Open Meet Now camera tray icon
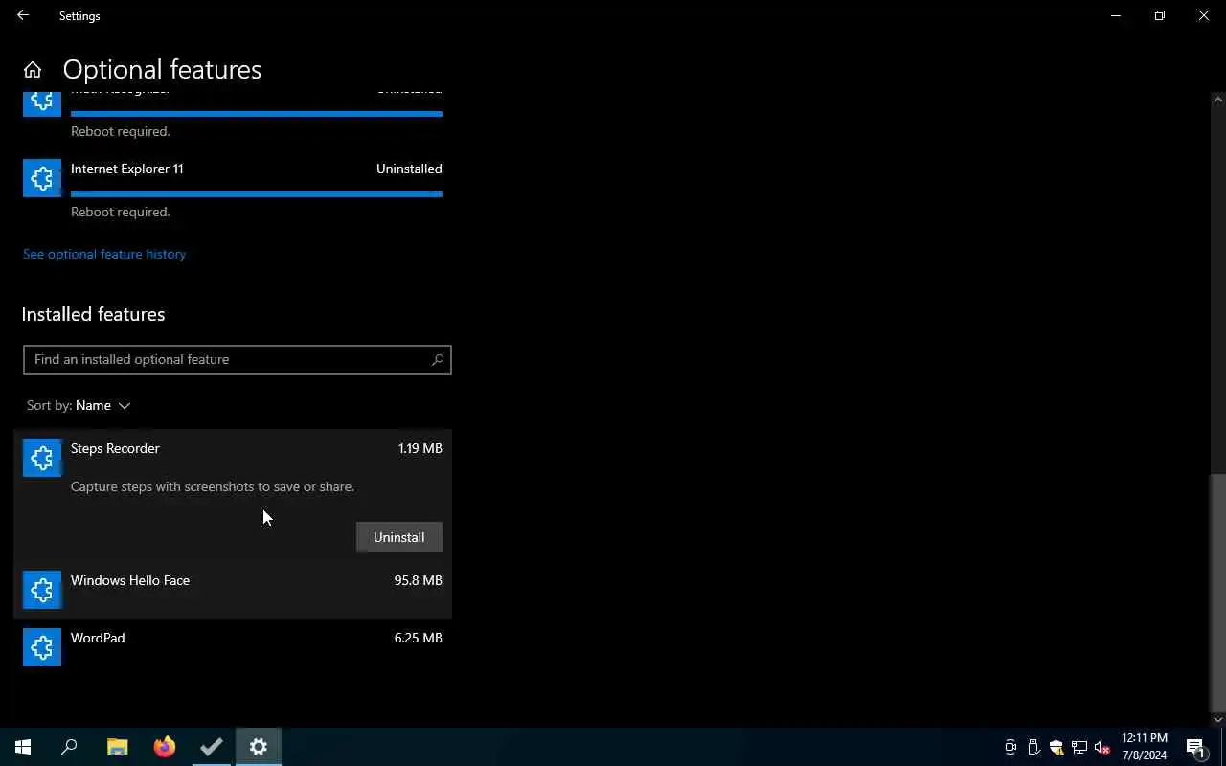 [x=1010, y=747]
